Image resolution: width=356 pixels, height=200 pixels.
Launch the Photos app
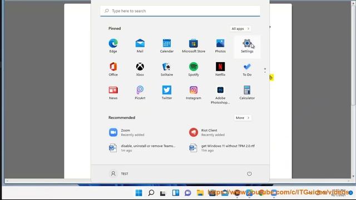click(220, 46)
